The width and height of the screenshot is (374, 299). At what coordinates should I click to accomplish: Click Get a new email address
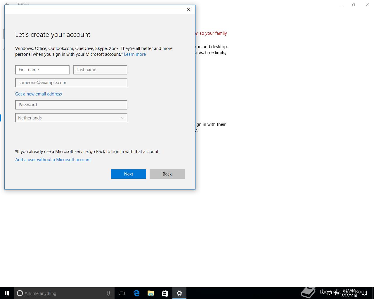pos(39,94)
